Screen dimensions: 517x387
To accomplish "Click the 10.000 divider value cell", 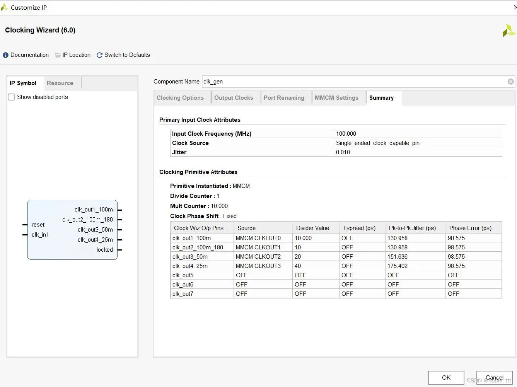I will [x=316, y=238].
